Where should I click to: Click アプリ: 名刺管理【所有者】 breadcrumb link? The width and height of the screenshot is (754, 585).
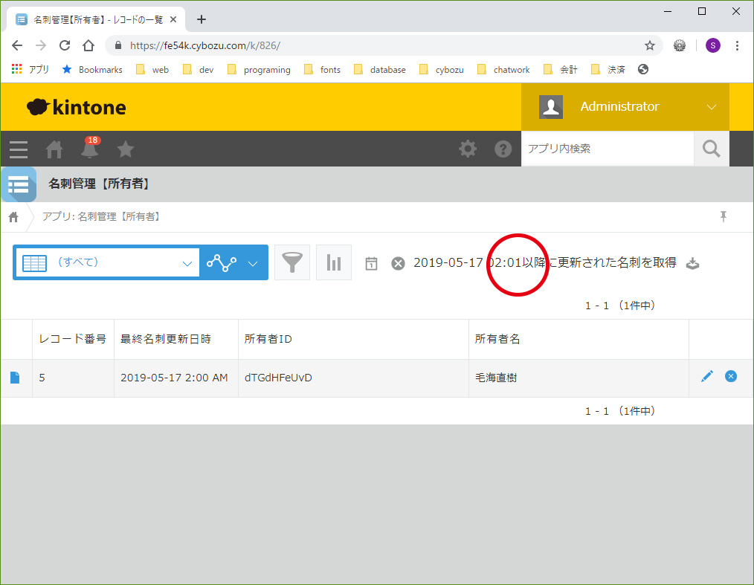(x=101, y=217)
